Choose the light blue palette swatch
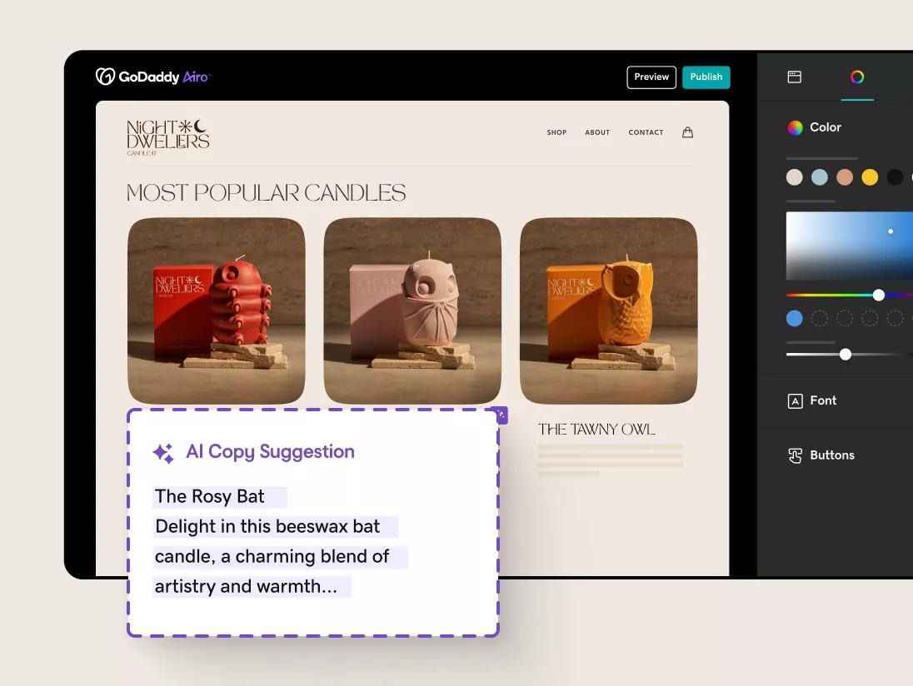913x686 pixels. 820,177
